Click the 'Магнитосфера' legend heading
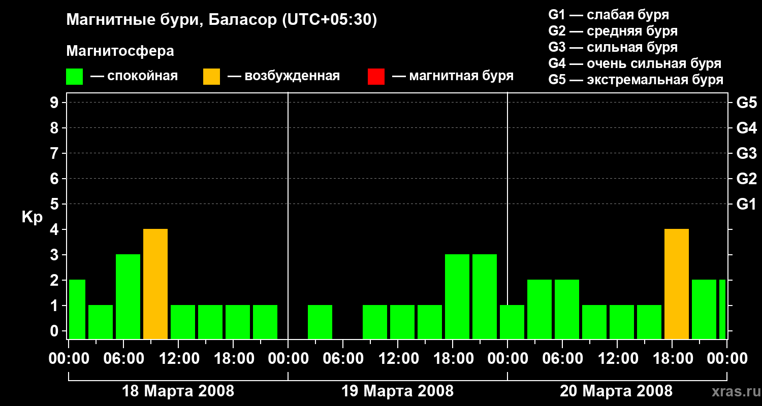The width and height of the screenshot is (762, 406). coord(120,51)
